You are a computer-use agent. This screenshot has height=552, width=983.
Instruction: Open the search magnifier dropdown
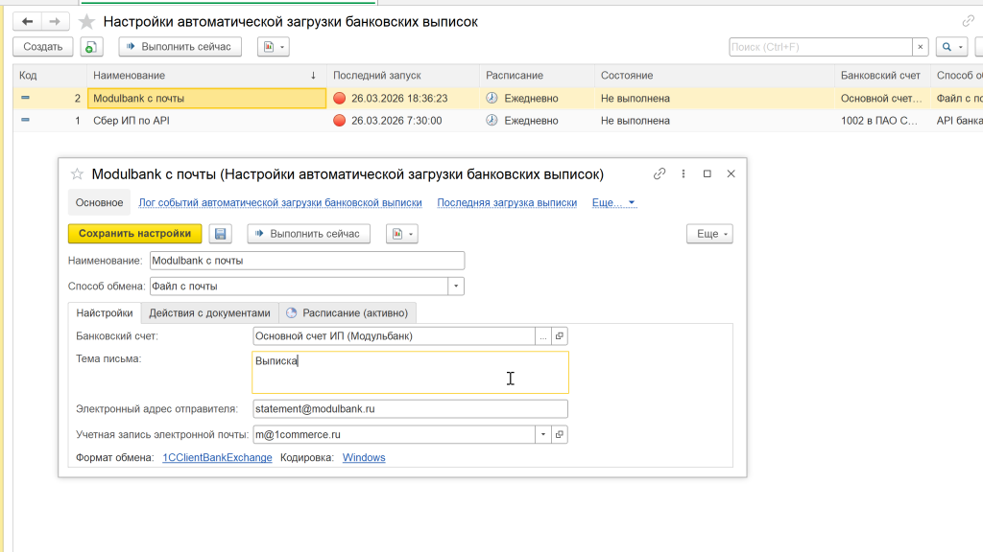[x=951, y=47]
